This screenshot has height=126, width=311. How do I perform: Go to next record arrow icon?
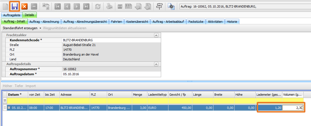click(x=76, y=6)
